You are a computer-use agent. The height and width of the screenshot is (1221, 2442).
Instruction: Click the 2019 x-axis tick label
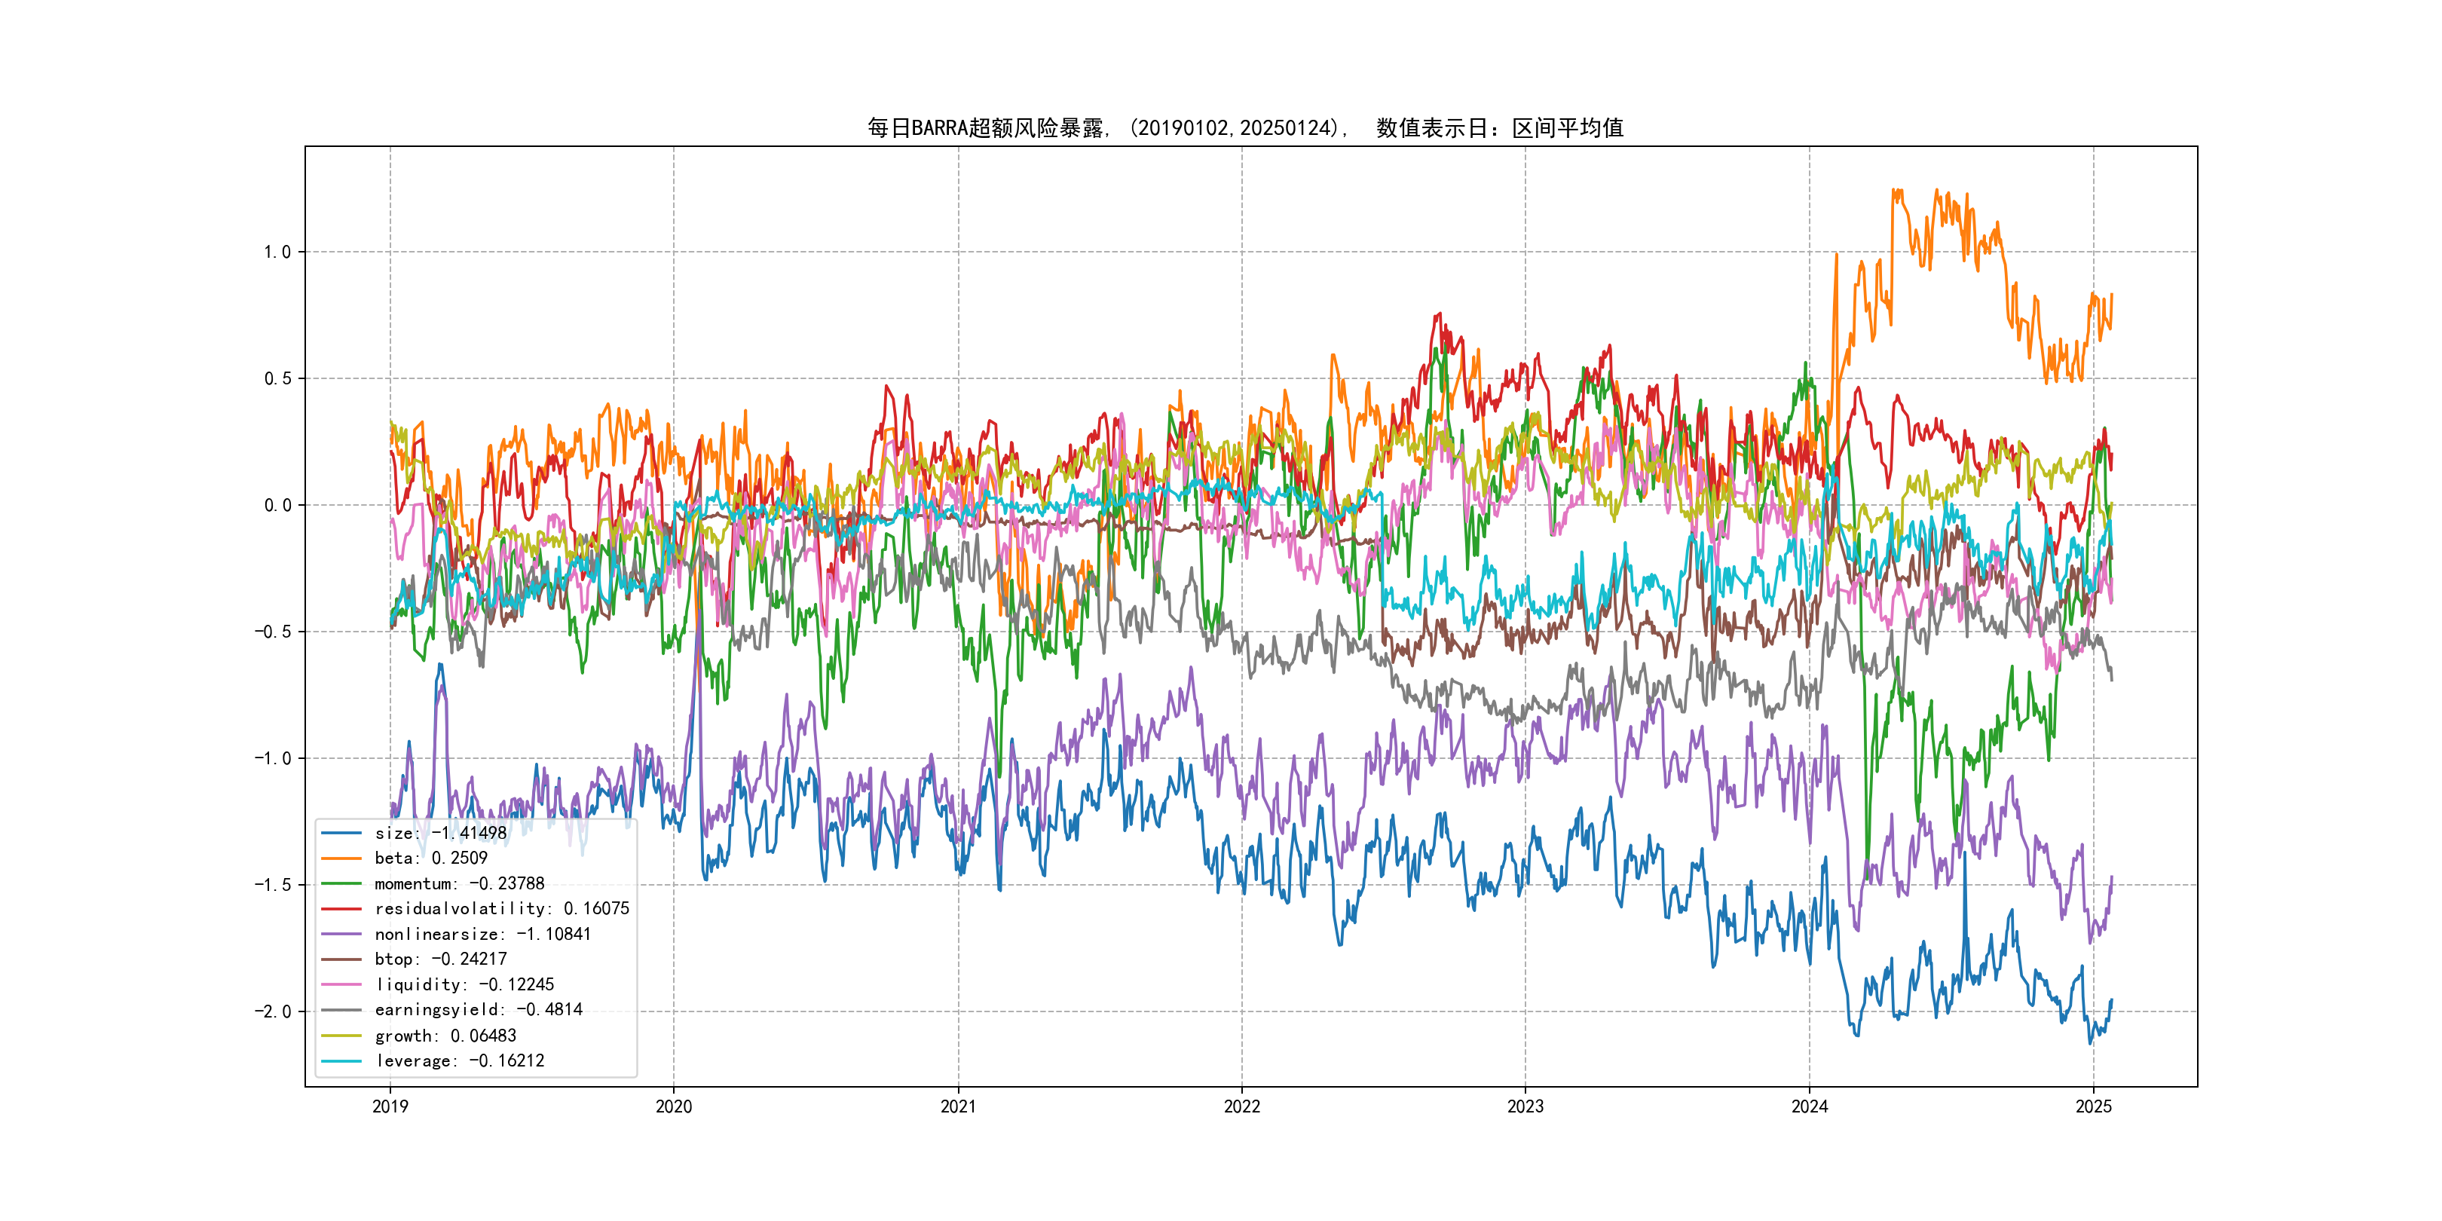(x=390, y=1106)
